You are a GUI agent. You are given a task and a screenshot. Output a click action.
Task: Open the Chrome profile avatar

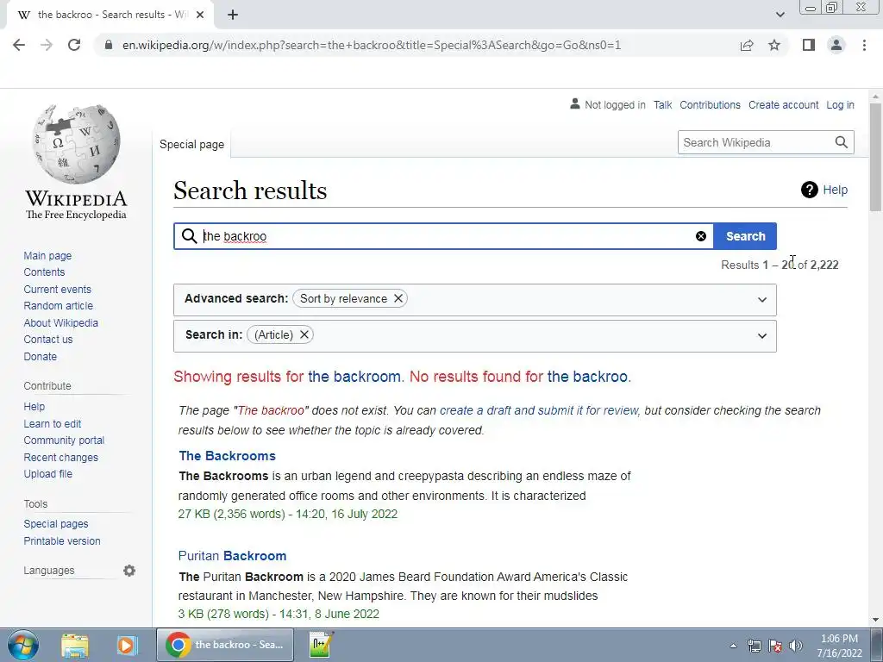(836, 45)
